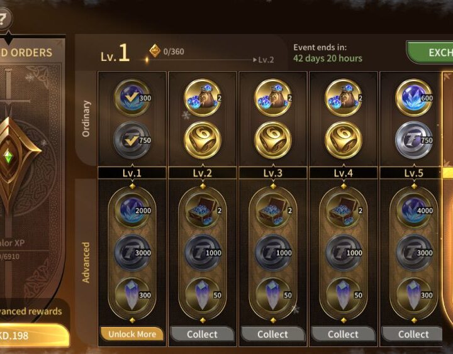Tap the Lv.5 ordinary 750 silver coin

click(414, 140)
